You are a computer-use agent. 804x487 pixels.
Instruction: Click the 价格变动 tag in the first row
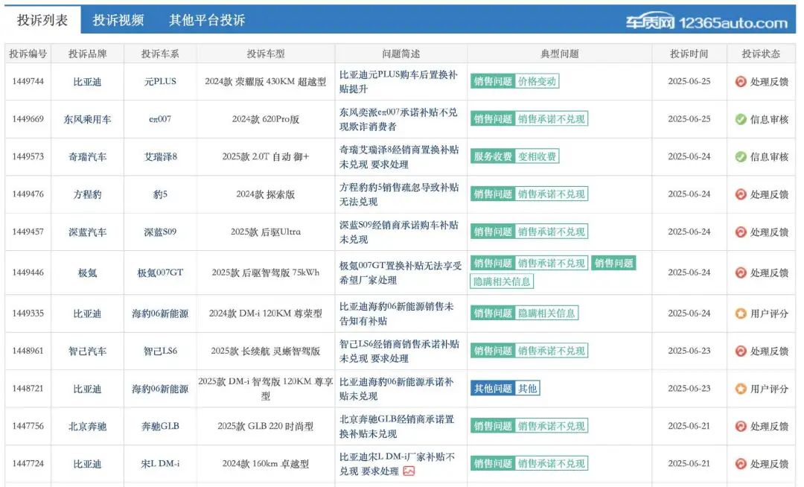pos(537,82)
